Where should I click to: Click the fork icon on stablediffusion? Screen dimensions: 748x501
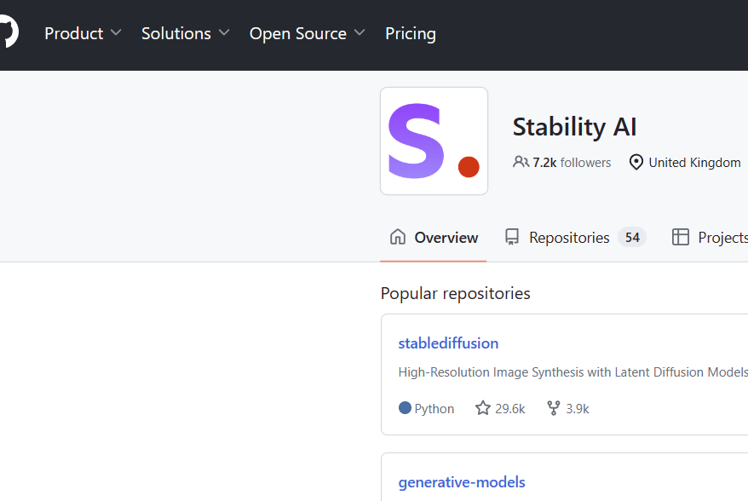(x=554, y=408)
